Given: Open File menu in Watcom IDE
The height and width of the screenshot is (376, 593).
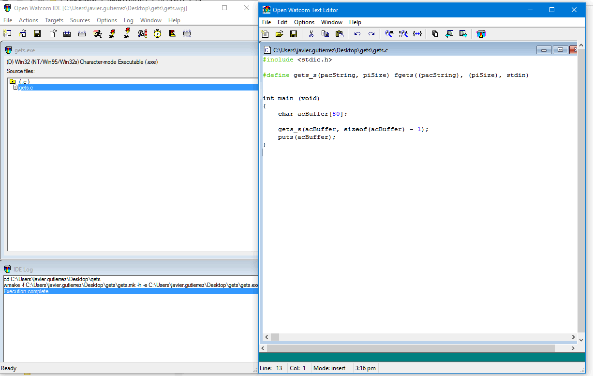Looking at the screenshot, I should tap(8, 20).
